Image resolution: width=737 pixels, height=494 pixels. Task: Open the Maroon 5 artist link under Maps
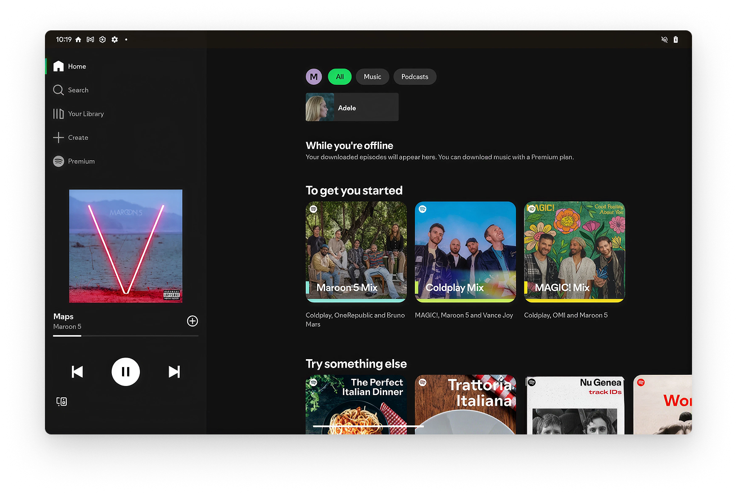(67, 327)
